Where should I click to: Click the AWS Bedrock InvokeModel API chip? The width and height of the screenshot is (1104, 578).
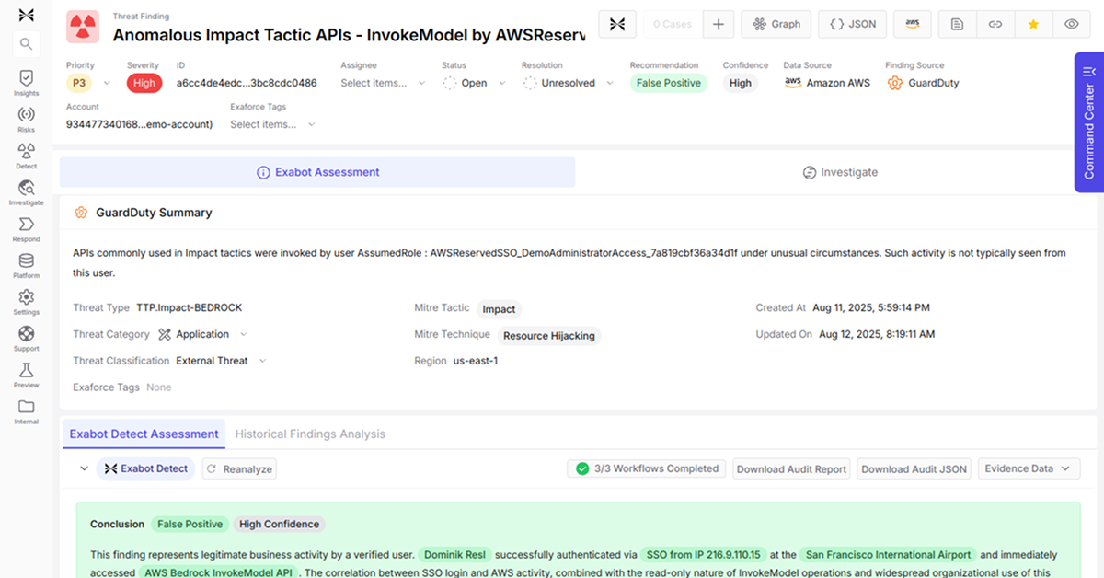[217, 572]
